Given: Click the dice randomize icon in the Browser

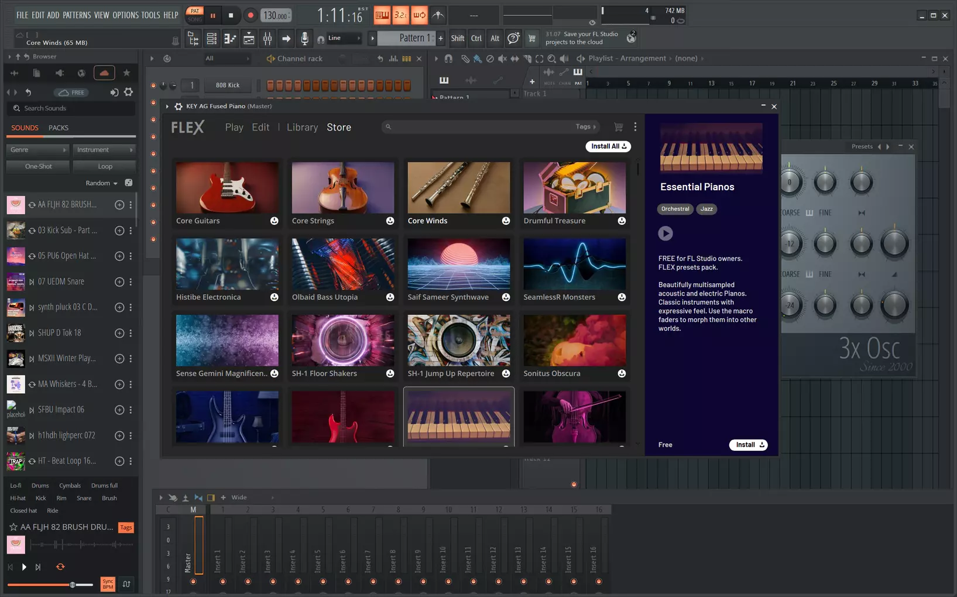Looking at the screenshot, I should pyautogui.click(x=129, y=183).
